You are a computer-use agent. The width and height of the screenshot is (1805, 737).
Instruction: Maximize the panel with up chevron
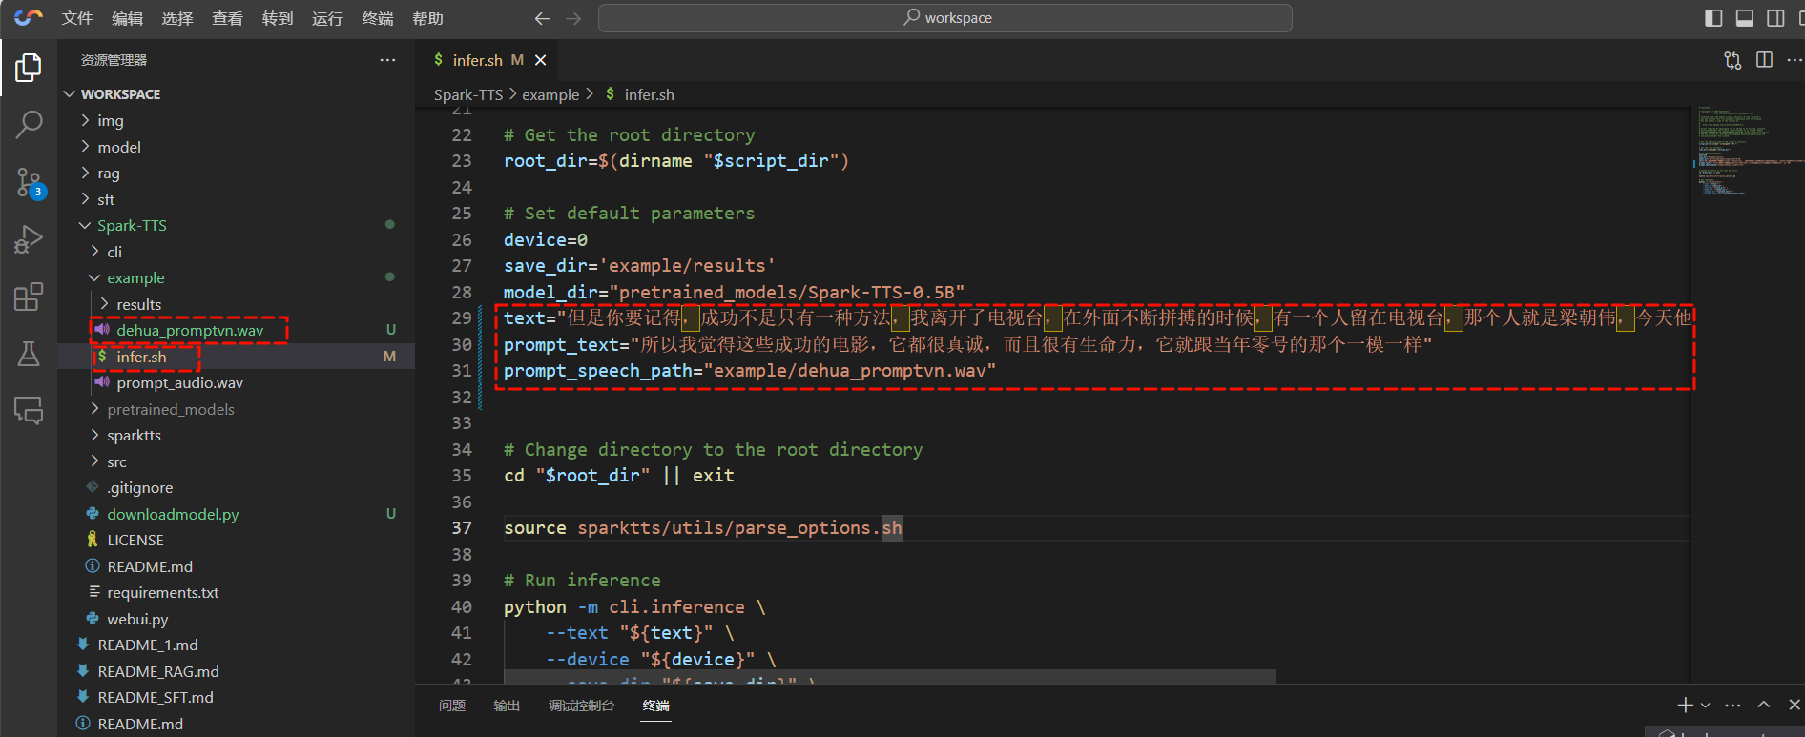[1764, 705]
